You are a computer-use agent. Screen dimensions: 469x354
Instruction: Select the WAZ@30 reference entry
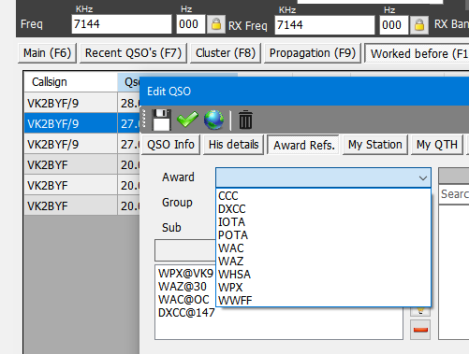tap(183, 287)
